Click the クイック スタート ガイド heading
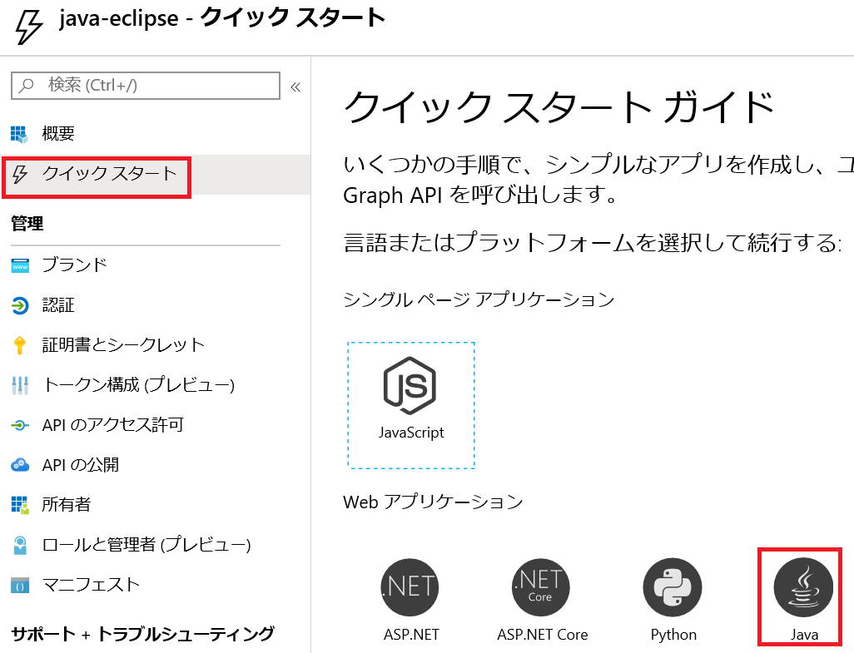This screenshot has width=854, height=653. [x=559, y=107]
